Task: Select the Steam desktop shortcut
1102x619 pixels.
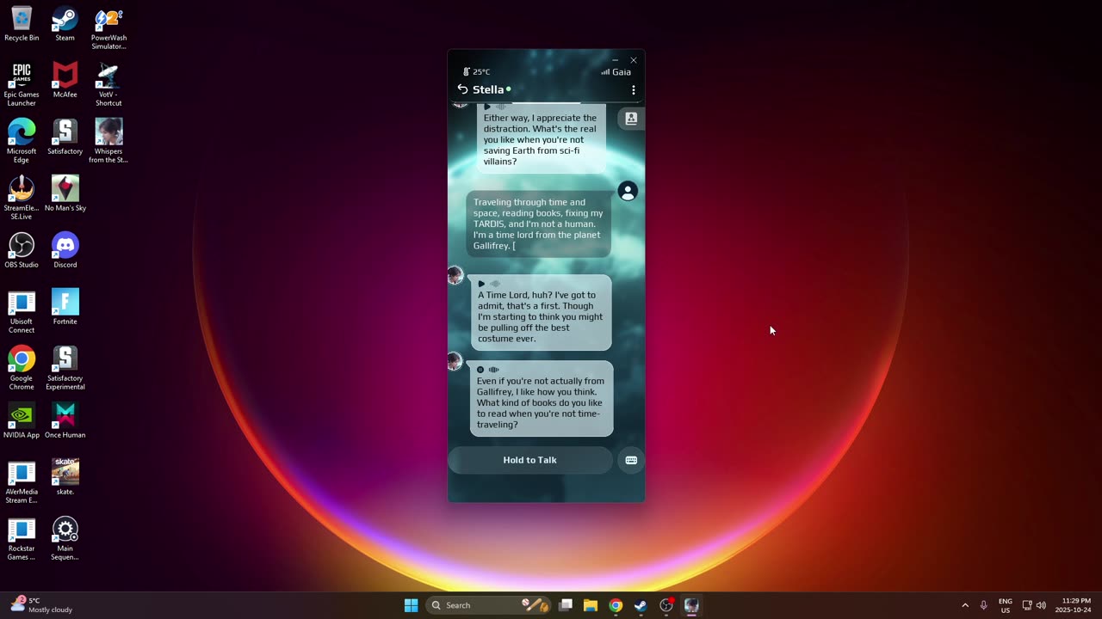Action: click(65, 24)
